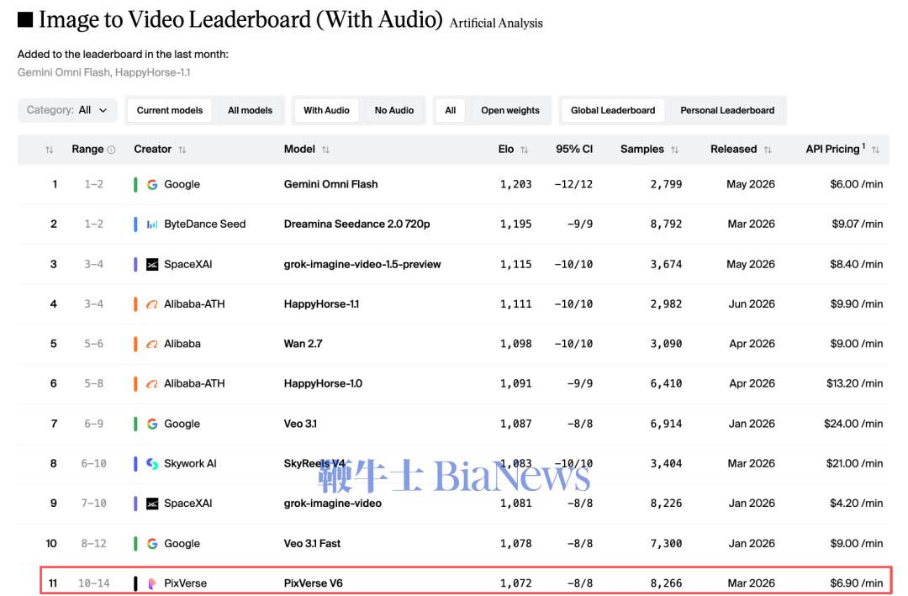Open Wan 2.7 model entry
This screenshot has height=596, width=908.
click(303, 344)
